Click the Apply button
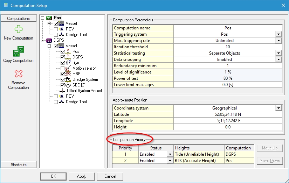 tap(82, 176)
